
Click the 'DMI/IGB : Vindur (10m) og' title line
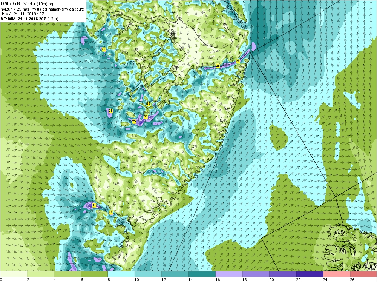point(27,4)
